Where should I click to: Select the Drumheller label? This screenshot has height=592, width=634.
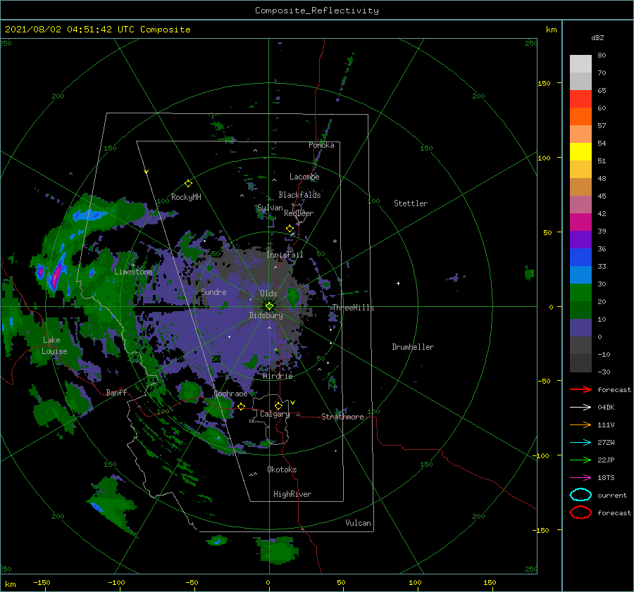413,347
